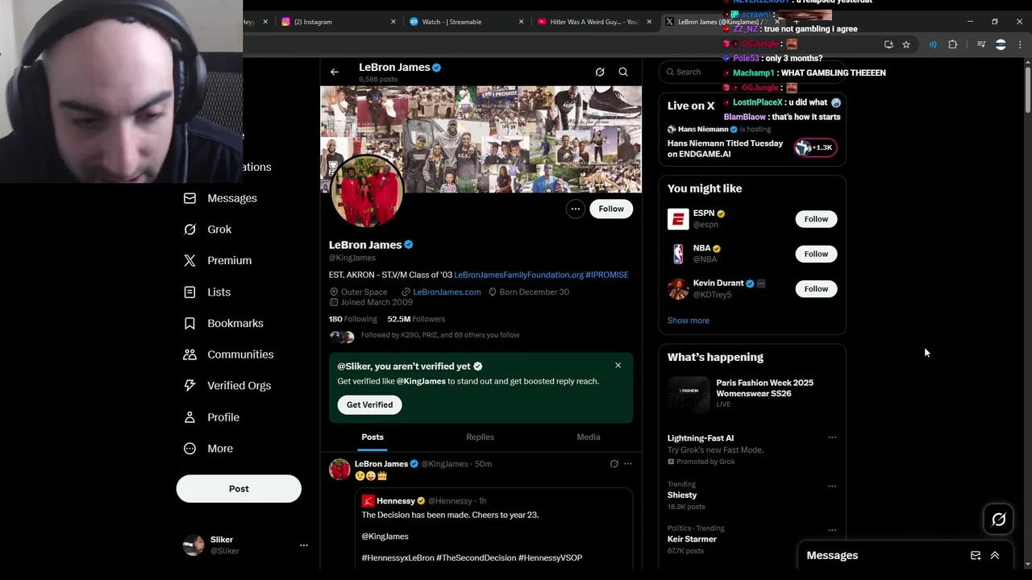This screenshot has height=580, width=1032.
Task: Expand the Messages drawer
Action: pos(995,556)
